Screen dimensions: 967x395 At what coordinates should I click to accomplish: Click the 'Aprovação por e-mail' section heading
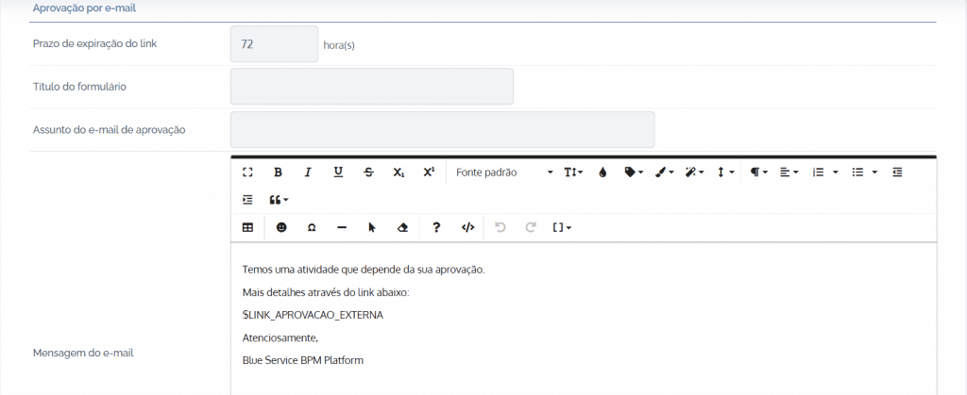click(x=84, y=8)
